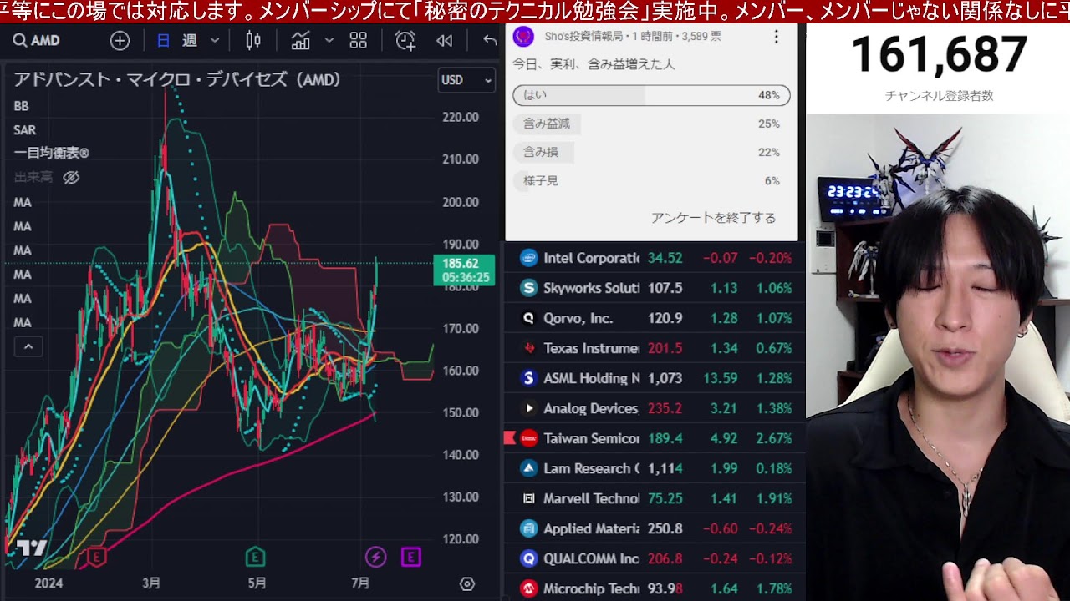
Task: Click the Marvell Technology logo icon
Action: pos(528,498)
